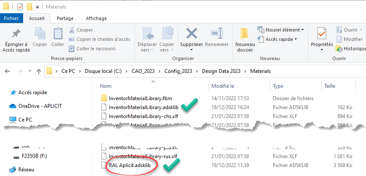The width and height of the screenshot is (366, 176).
Task: Click Épingler à Accès rapide pin icon
Action: pyautogui.click(x=16, y=34)
